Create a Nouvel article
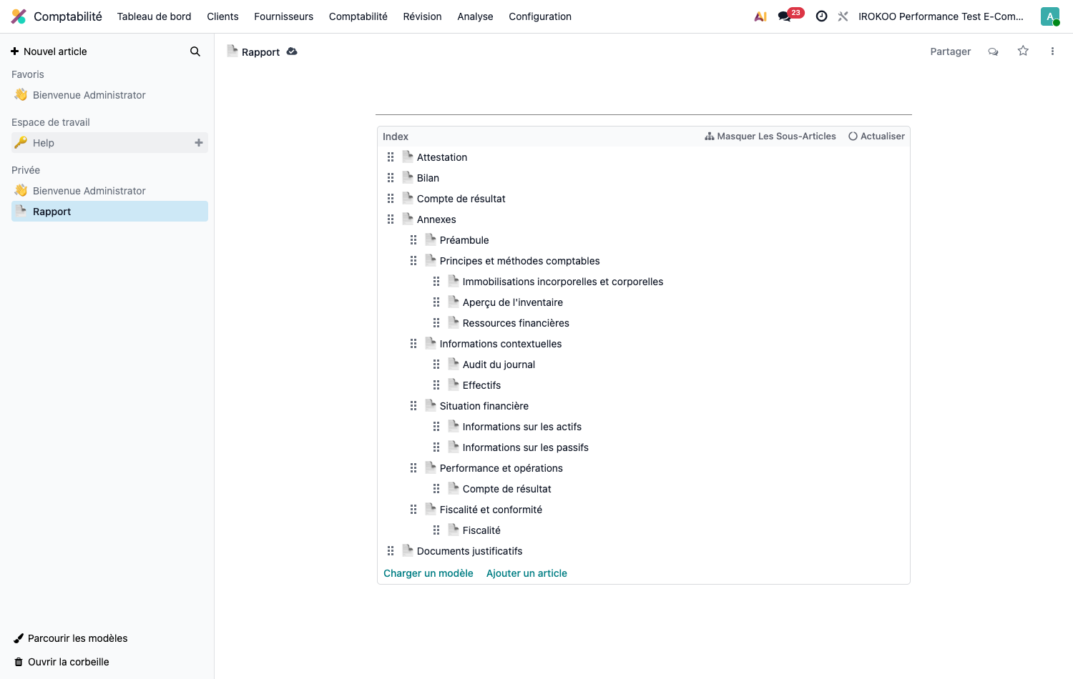The image size is (1073, 679). pyautogui.click(x=49, y=51)
